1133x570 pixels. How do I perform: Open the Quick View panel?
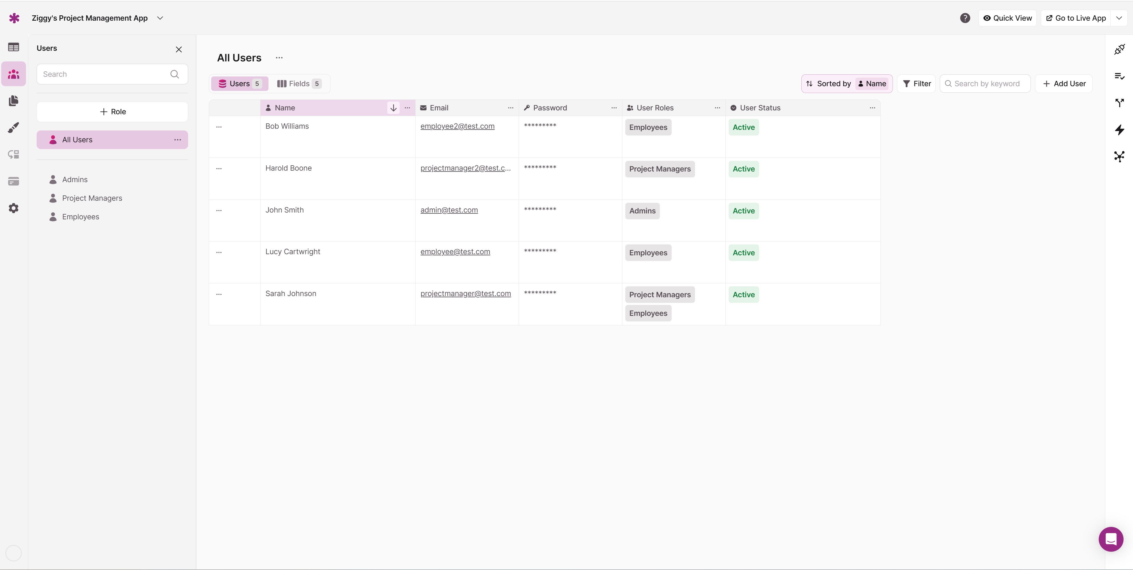(x=1007, y=17)
